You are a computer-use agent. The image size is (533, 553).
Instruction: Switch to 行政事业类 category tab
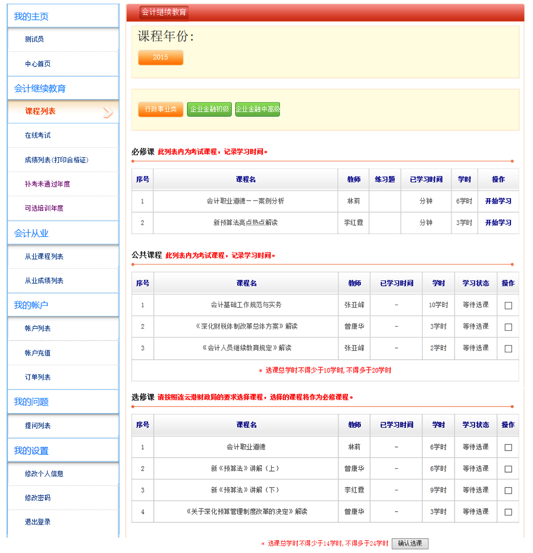[x=160, y=109]
